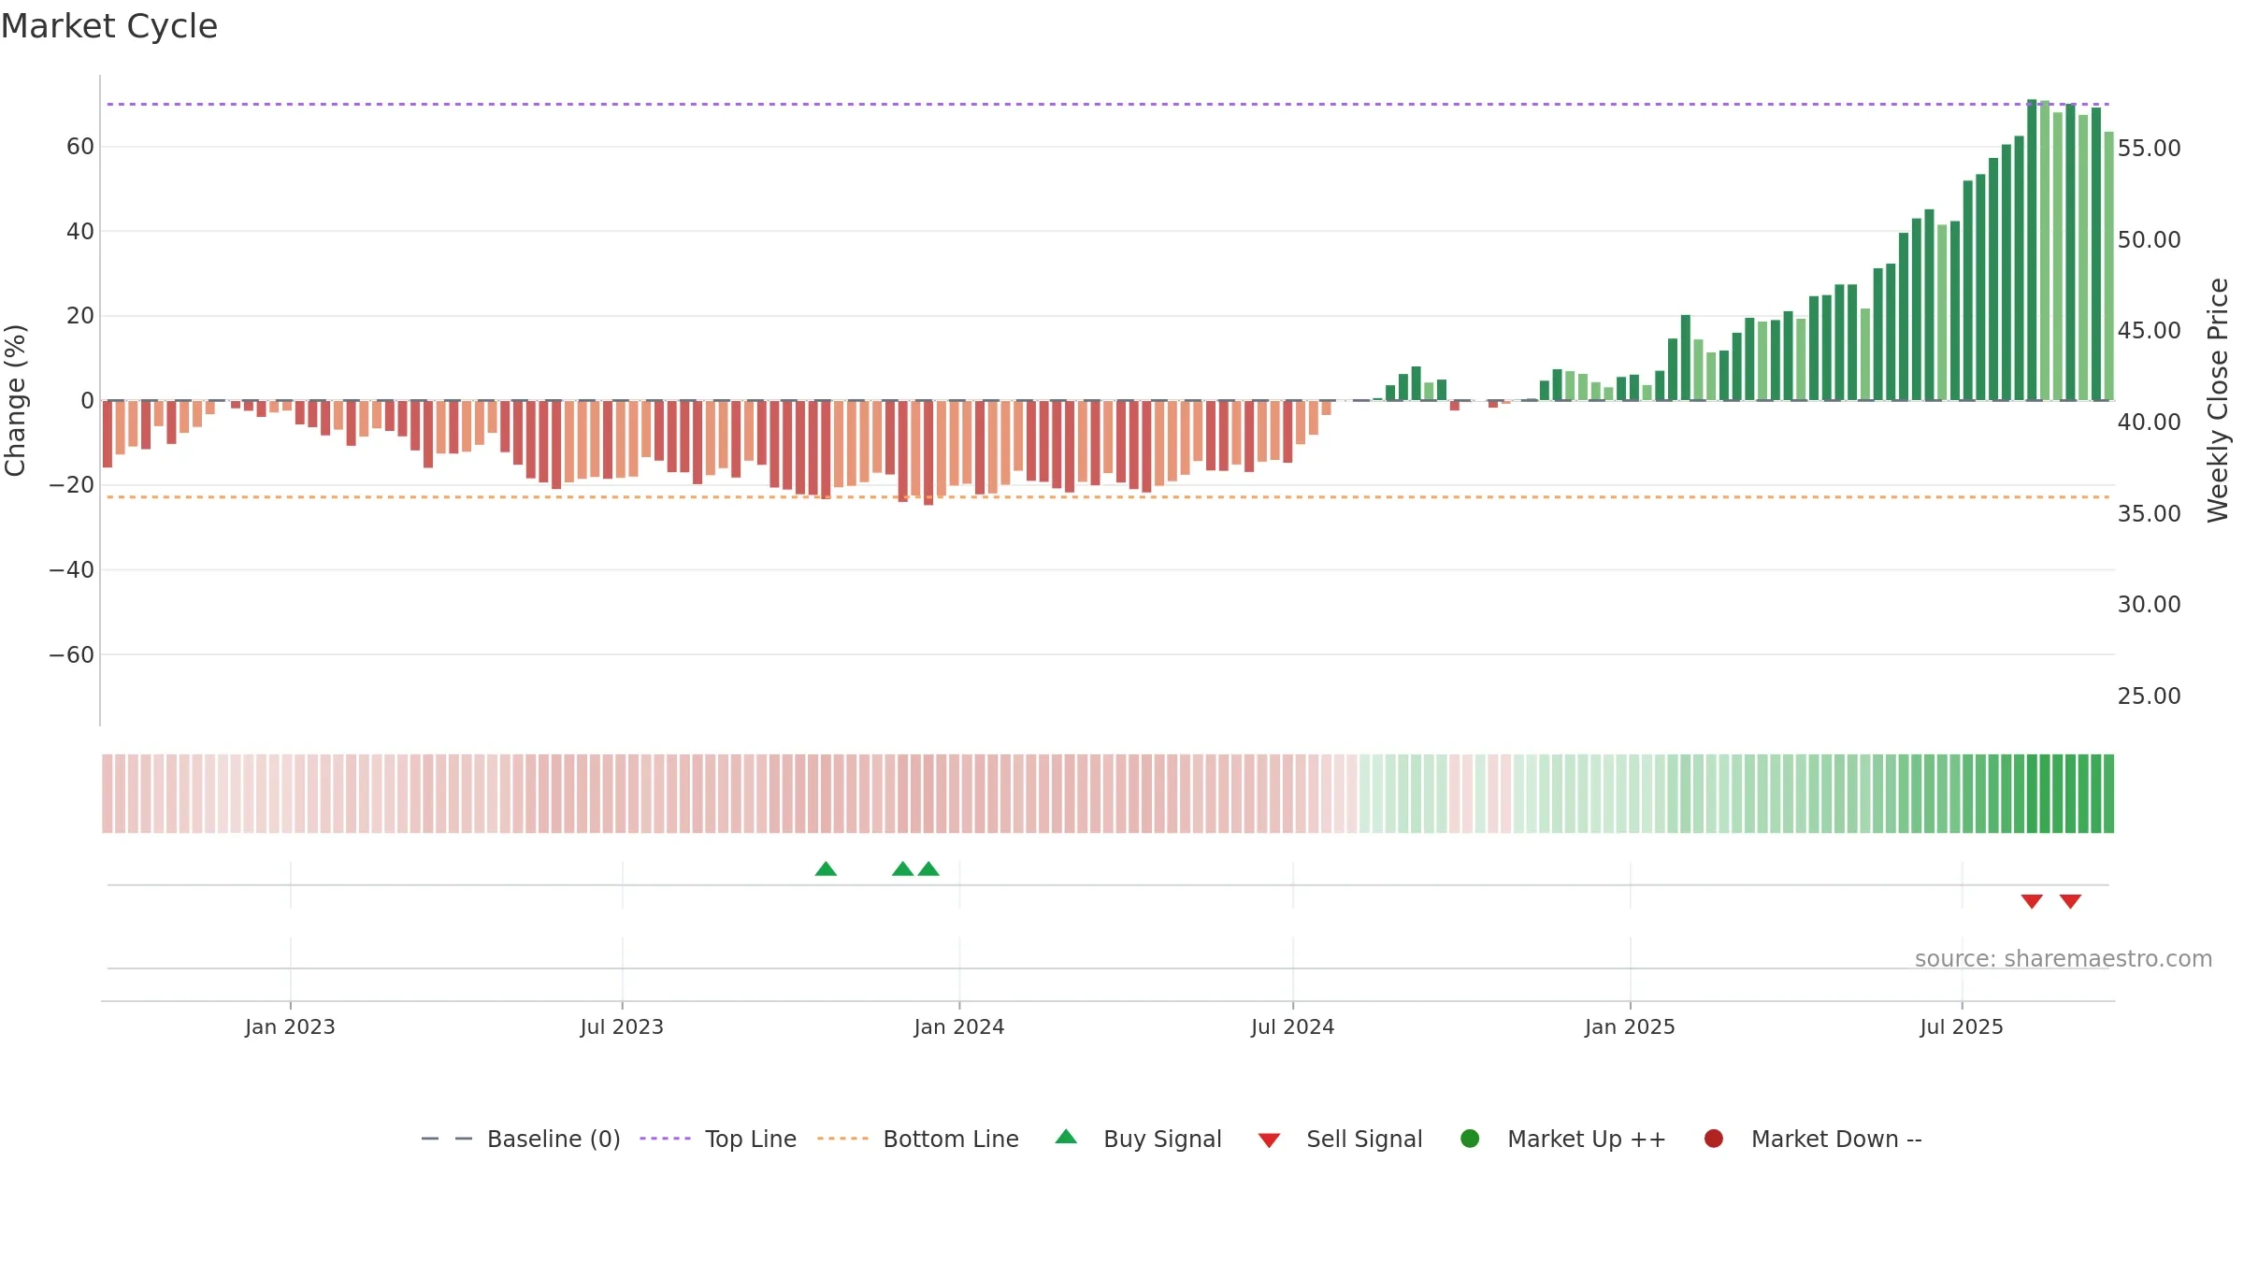This screenshot has width=2244, height=1262.
Task: Click the 45.00 price axis tick
Action: point(2149,330)
